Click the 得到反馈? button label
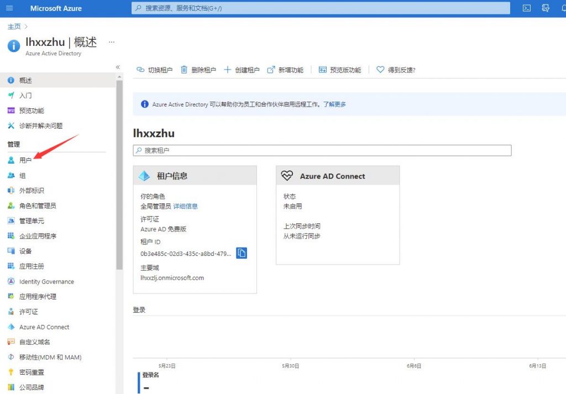 point(402,70)
